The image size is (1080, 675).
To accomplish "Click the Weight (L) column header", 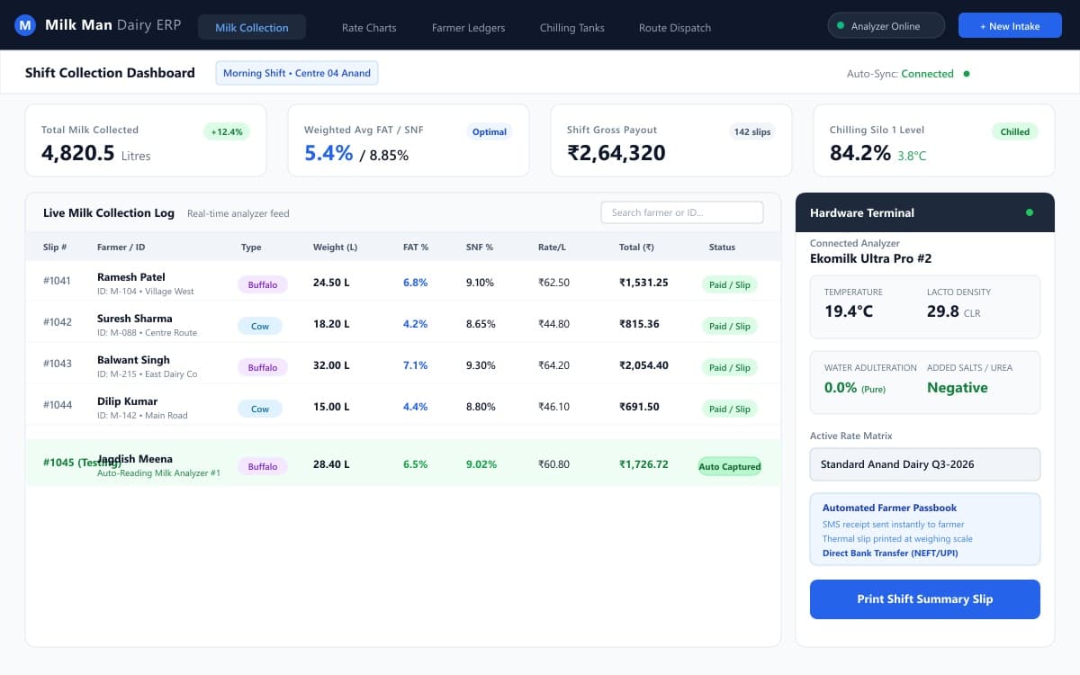I will coord(335,247).
